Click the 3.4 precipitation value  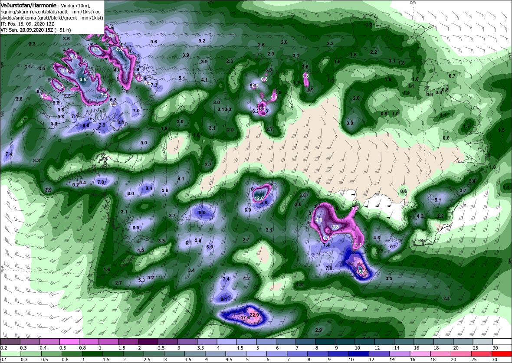coord(191,270)
